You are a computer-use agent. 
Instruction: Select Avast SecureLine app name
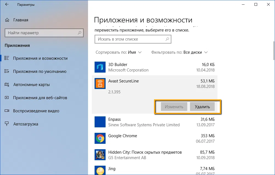click(123, 81)
